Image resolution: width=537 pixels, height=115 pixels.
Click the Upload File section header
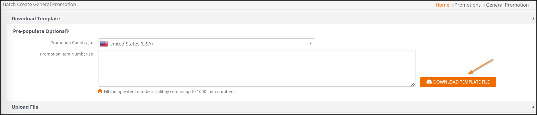click(x=25, y=107)
